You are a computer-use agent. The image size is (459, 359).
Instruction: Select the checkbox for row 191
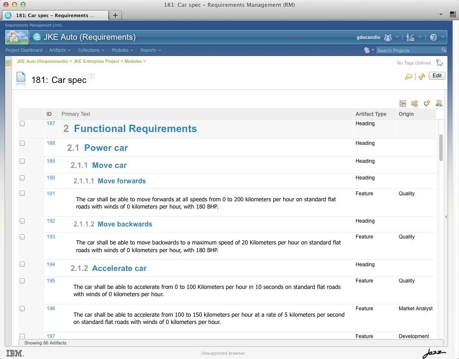22,194
